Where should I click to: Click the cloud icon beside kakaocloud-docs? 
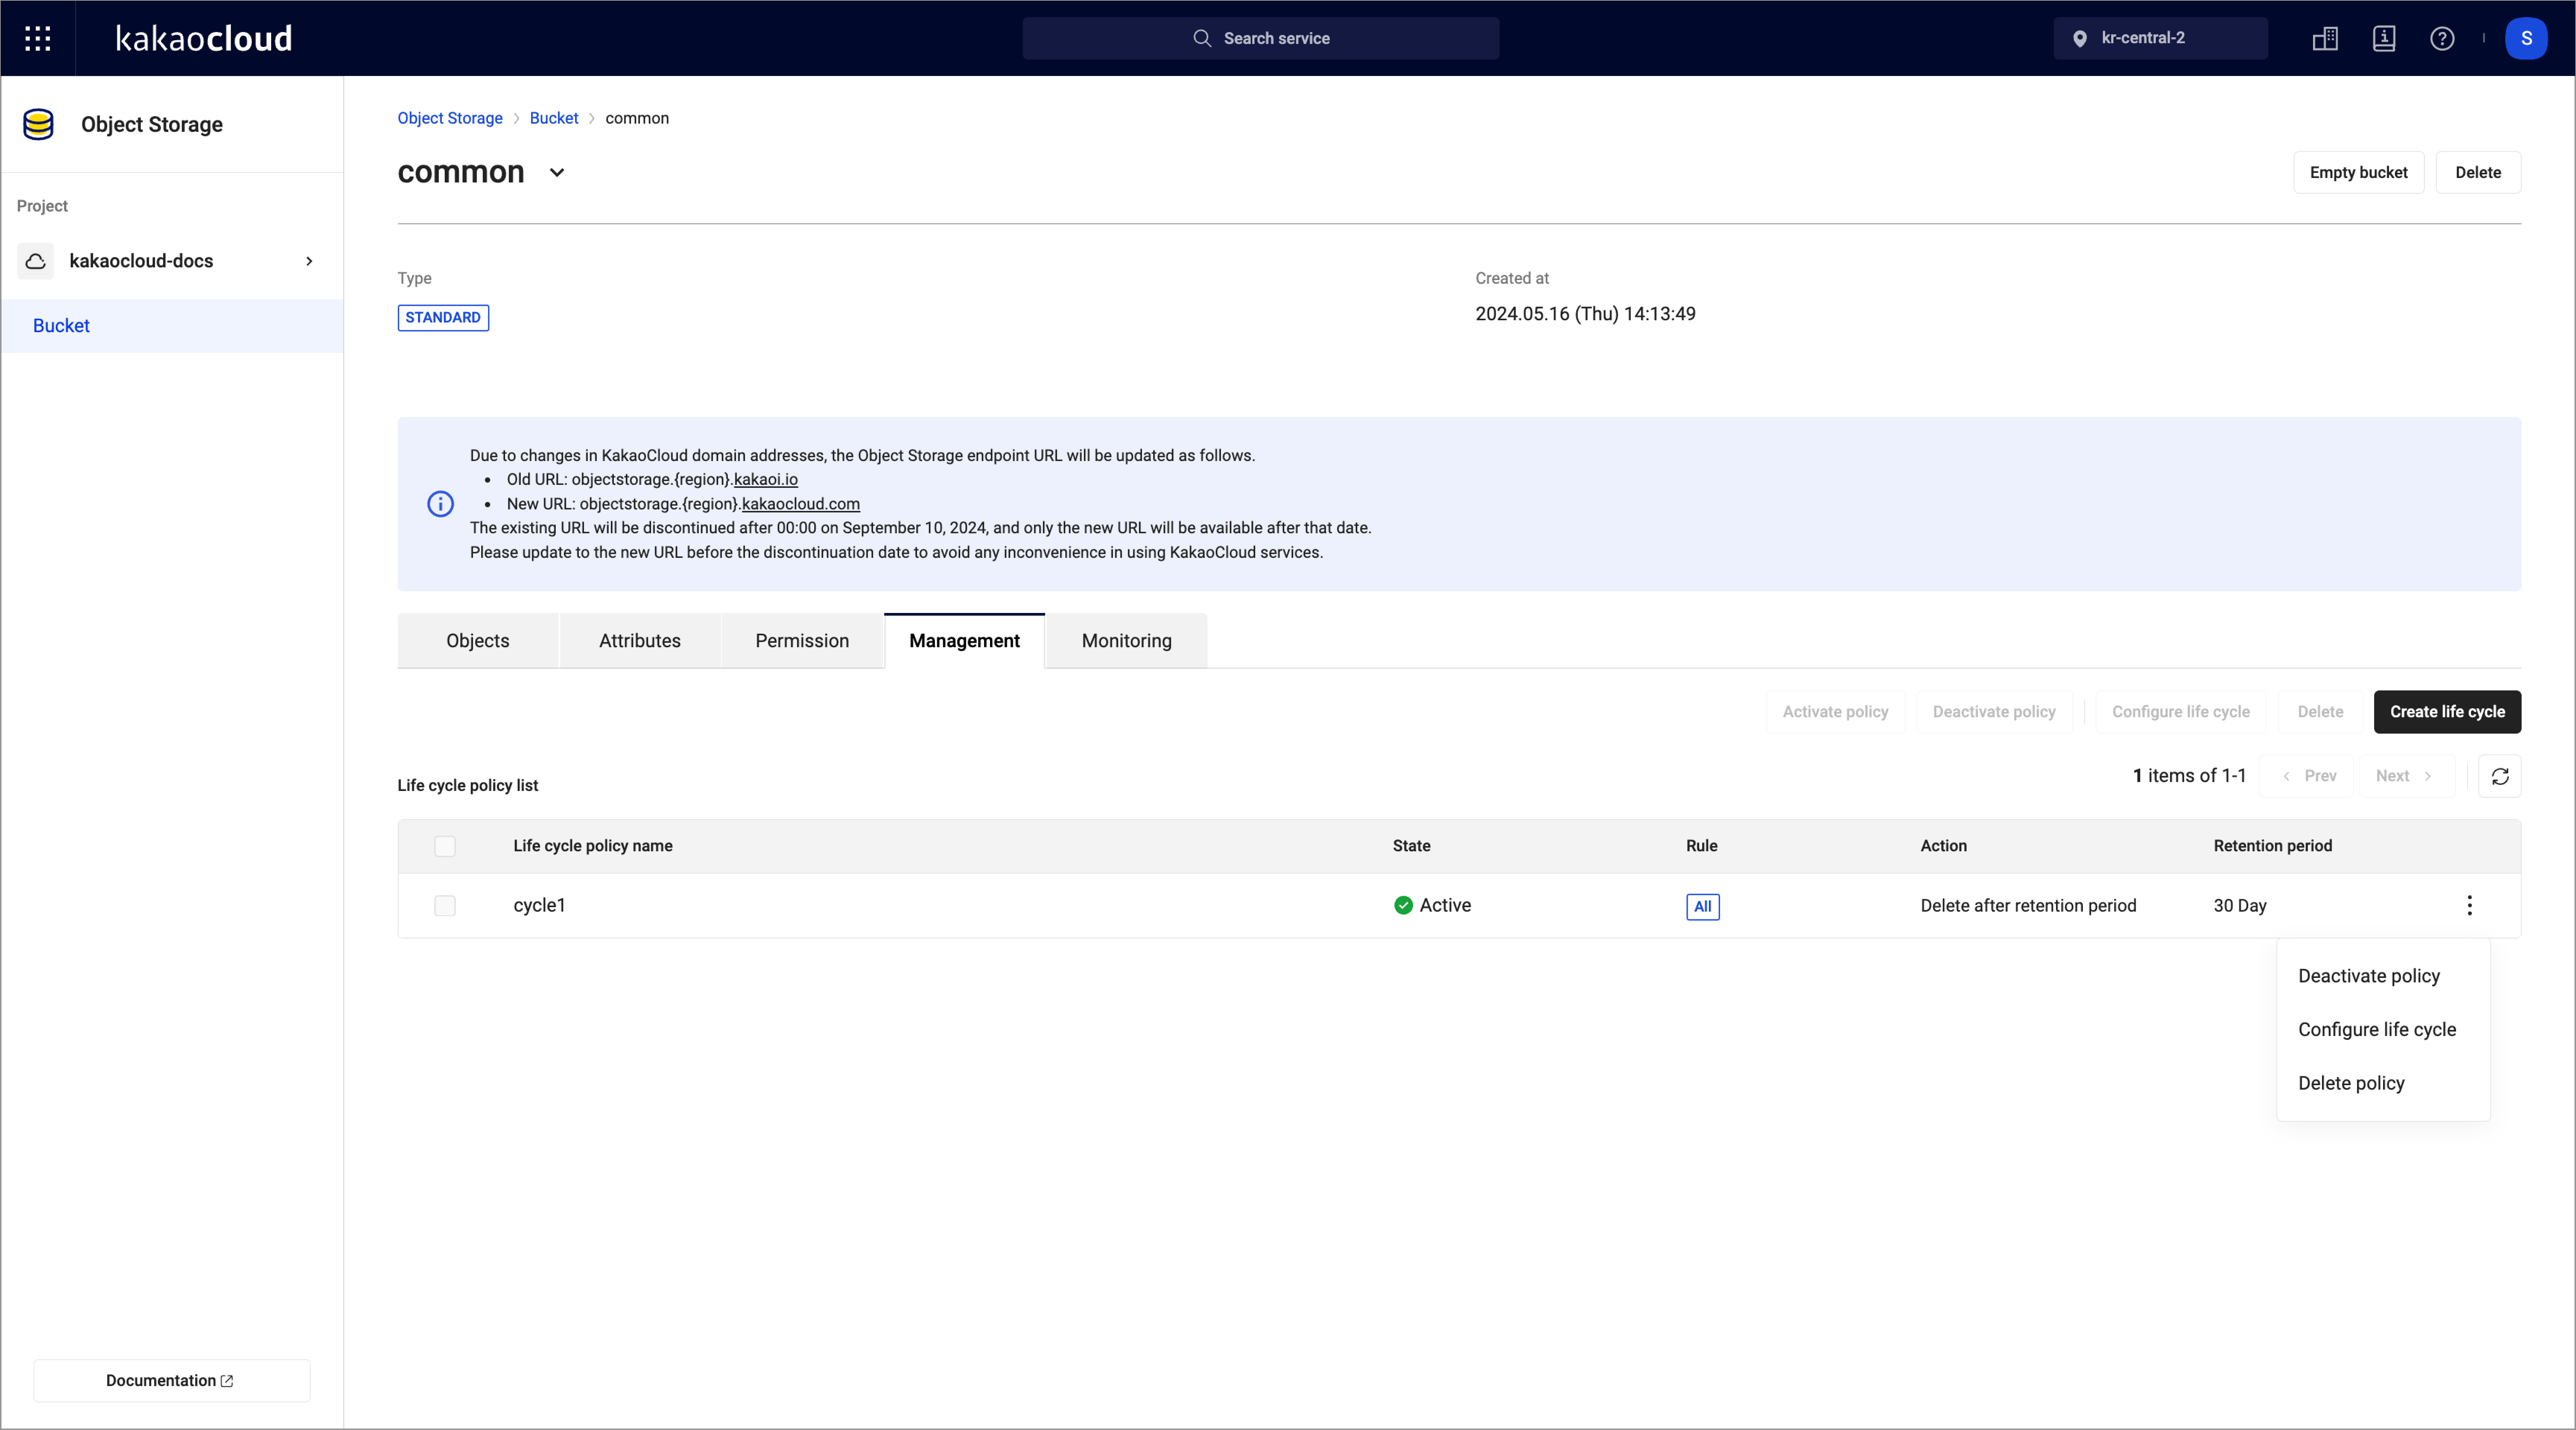coord(35,261)
